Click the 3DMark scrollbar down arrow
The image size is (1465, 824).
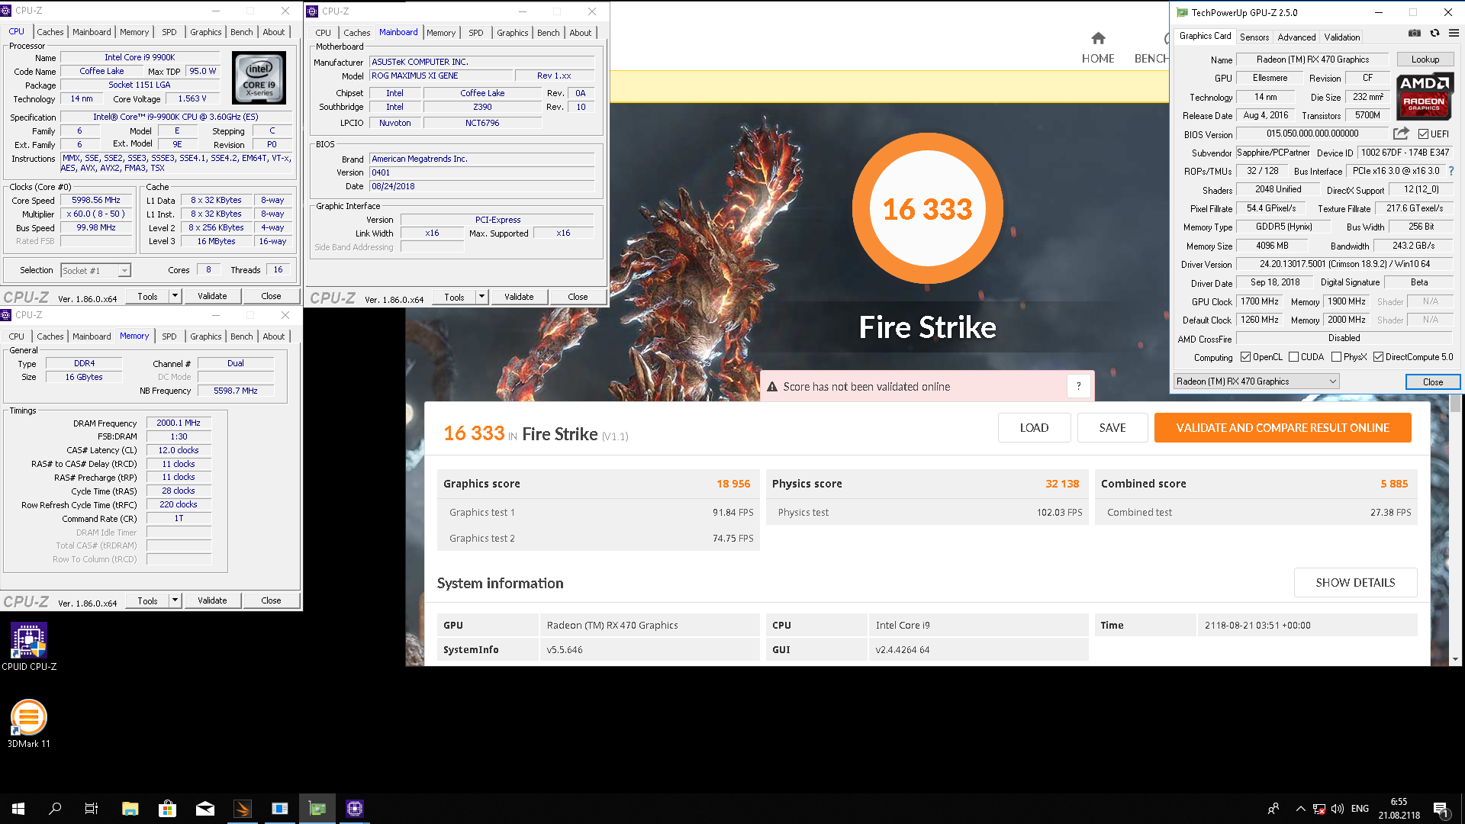pos(1456,659)
